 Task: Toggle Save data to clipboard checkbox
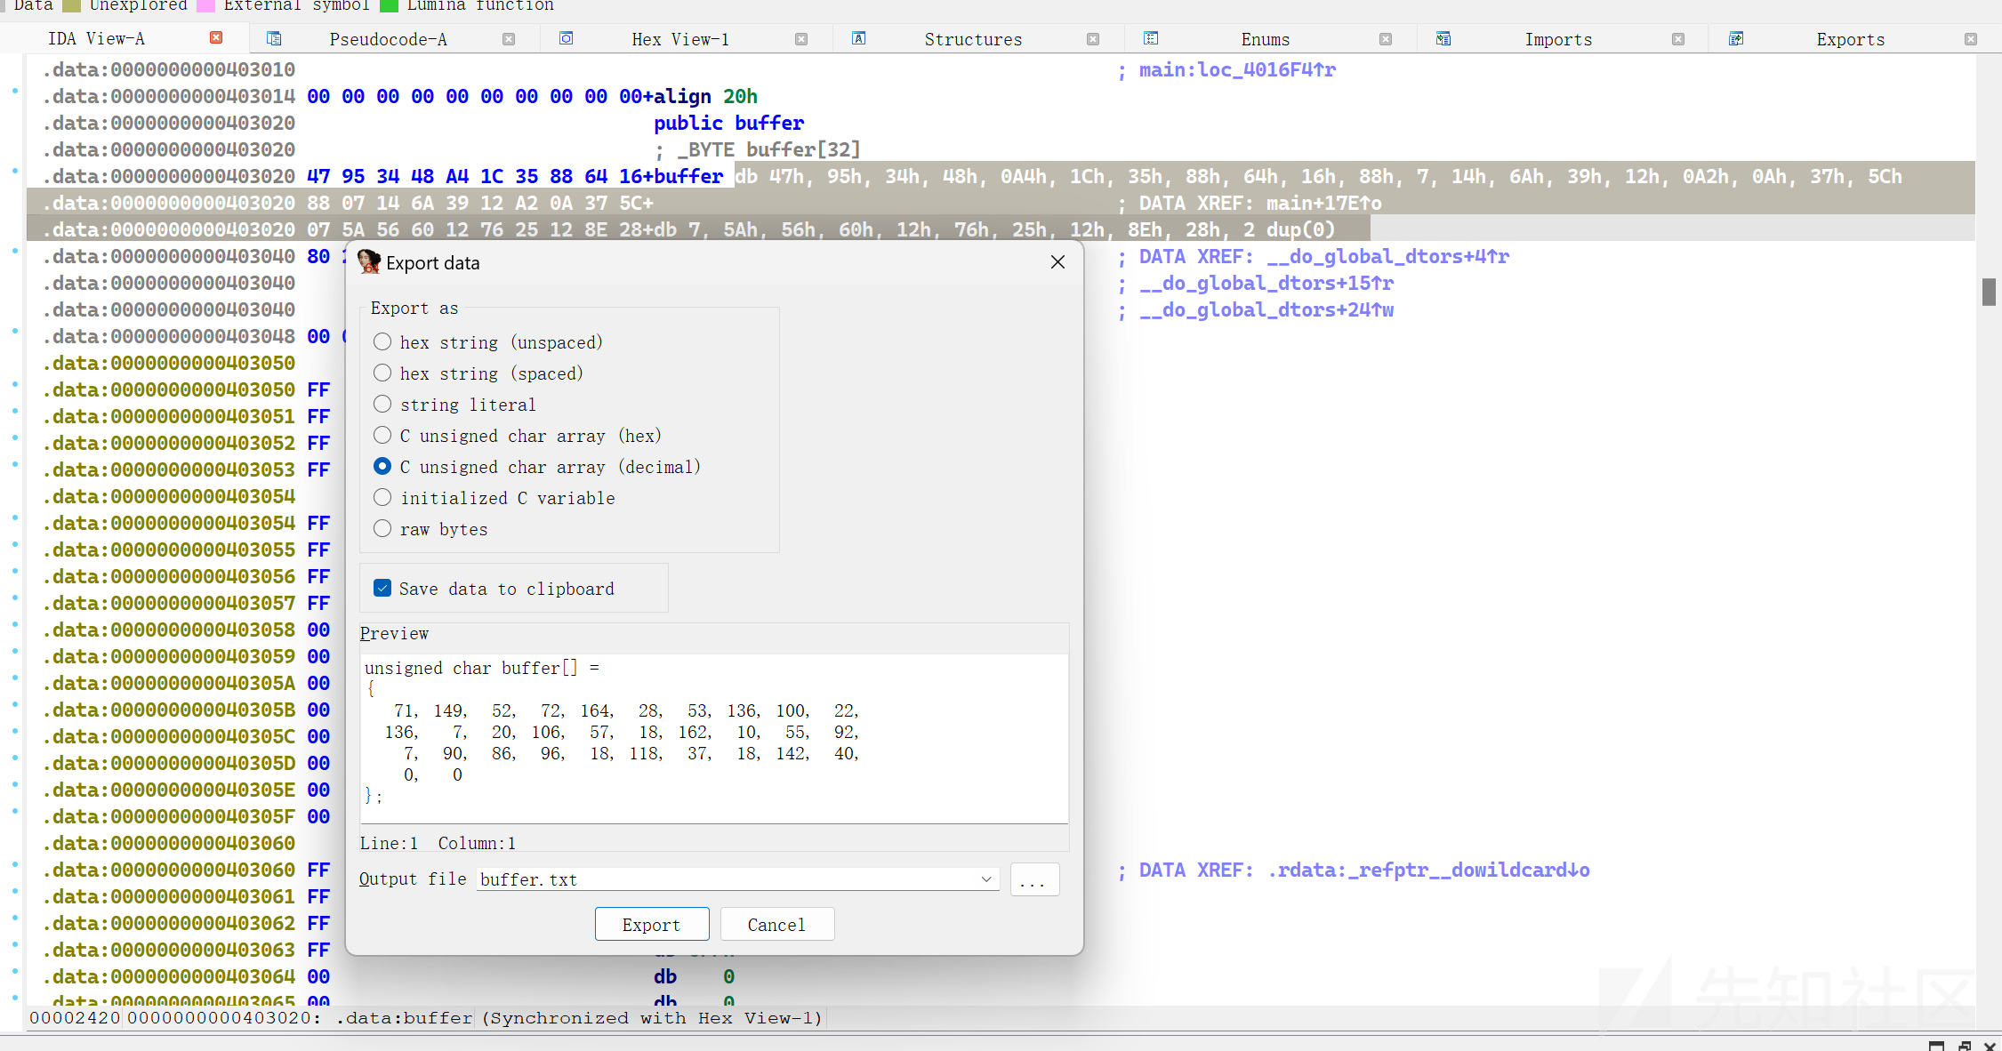click(382, 588)
